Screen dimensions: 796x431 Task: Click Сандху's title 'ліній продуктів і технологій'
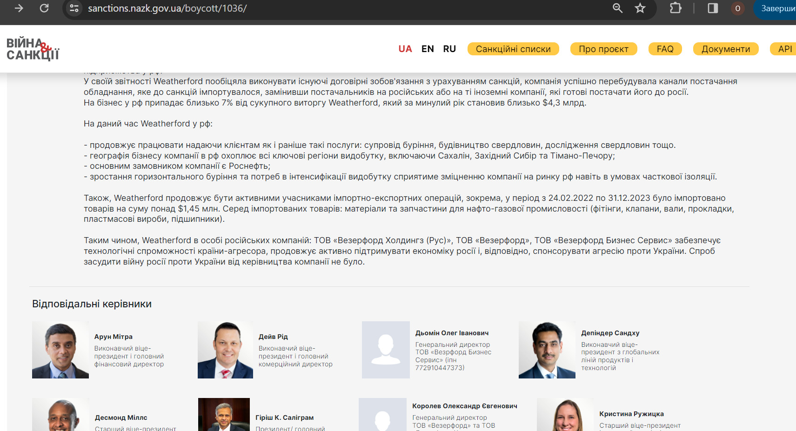click(607, 364)
